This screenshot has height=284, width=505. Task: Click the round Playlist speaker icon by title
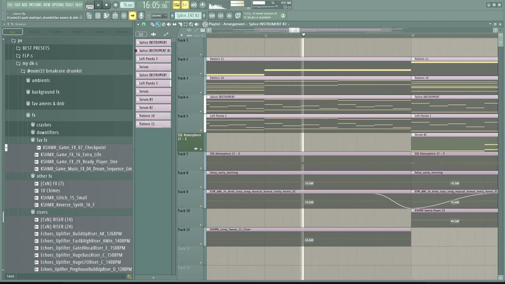click(205, 24)
